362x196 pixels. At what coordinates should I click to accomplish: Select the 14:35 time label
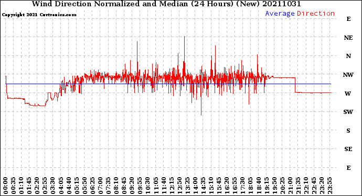click(x=204, y=186)
